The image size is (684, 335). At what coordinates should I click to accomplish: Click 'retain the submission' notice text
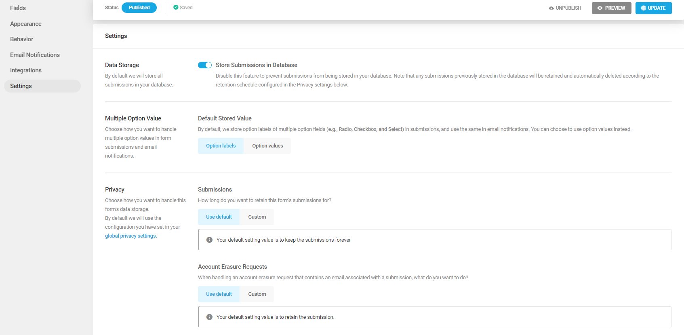pos(276,317)
